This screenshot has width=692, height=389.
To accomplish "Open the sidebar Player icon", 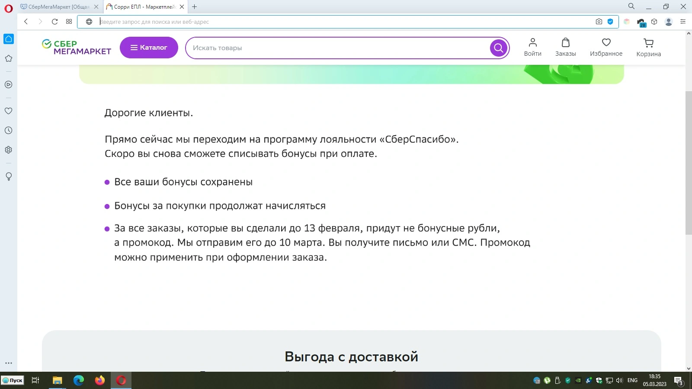I will coord(9,85).
